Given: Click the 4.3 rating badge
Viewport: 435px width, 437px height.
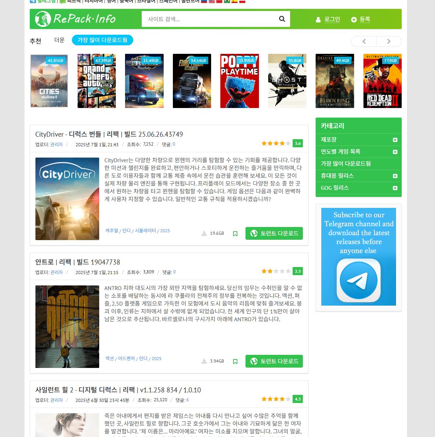Looking at the screenshot, I should 298,399.
